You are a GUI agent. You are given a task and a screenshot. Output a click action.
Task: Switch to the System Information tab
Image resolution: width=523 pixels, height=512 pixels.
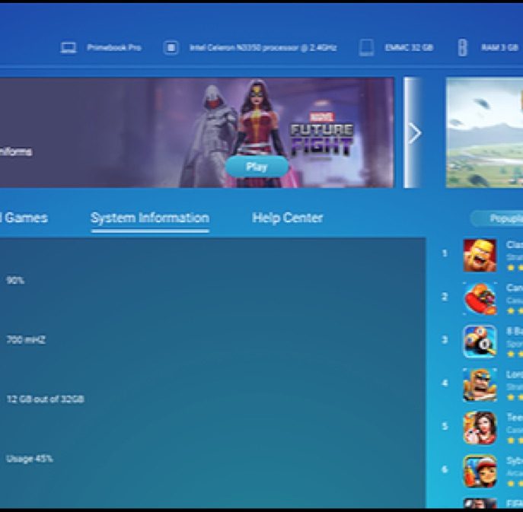149,218
